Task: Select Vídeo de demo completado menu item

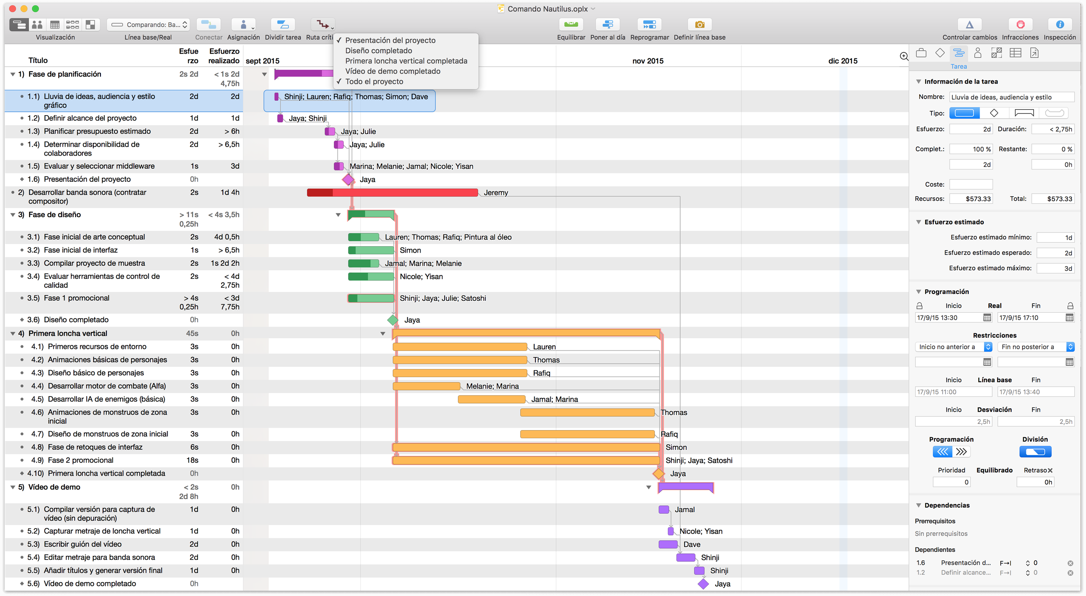Action: coord(392,71)
